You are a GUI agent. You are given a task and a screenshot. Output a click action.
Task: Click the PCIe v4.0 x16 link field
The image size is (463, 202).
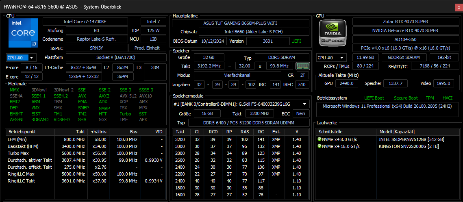405,48
